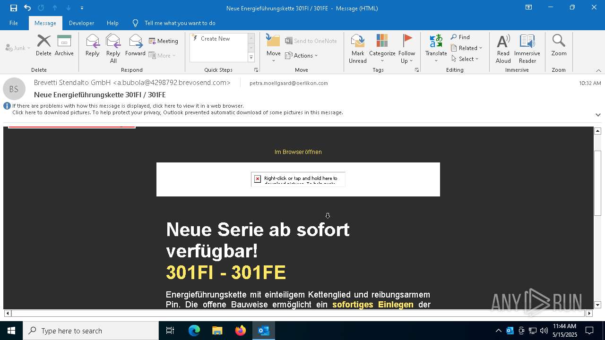Open the Related dropdown

[467, 48]
